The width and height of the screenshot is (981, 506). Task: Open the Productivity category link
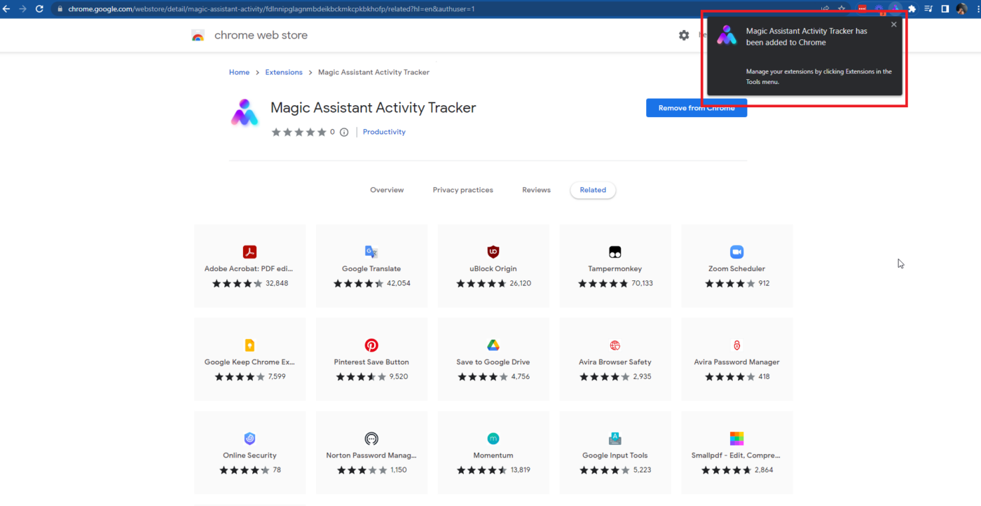384,132
